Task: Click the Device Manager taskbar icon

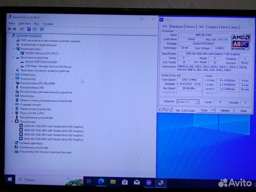Action: tap(161, 183)
